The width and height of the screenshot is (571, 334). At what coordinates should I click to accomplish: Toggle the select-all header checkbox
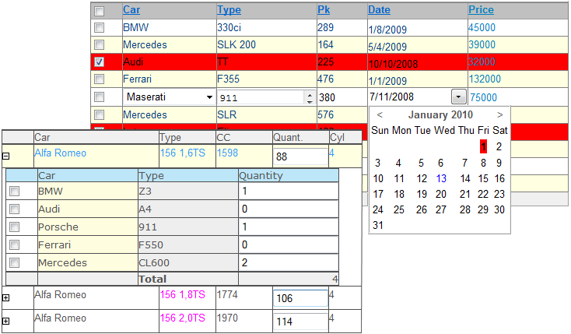pos(99,11)
